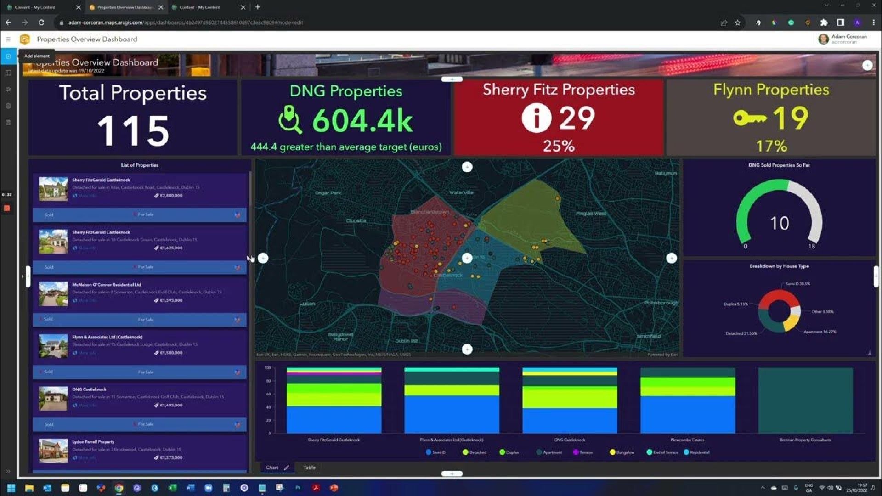Click the add row handle under header banner

[x=452, y=79]
